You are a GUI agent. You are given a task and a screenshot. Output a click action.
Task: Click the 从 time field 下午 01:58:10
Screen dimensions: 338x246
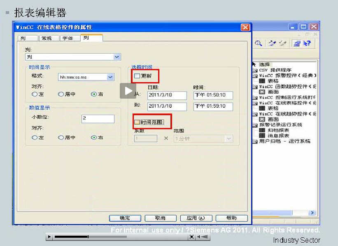click(213, 95)
